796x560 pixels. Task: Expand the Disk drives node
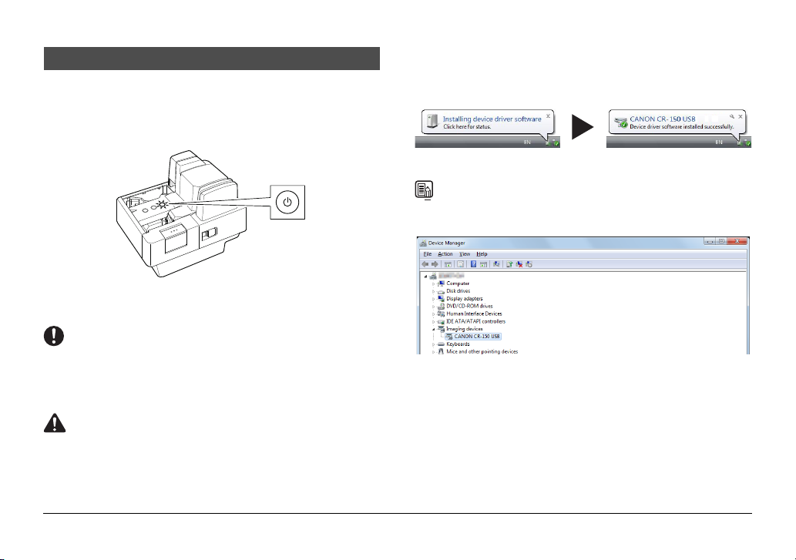click(x=434, y=292)
